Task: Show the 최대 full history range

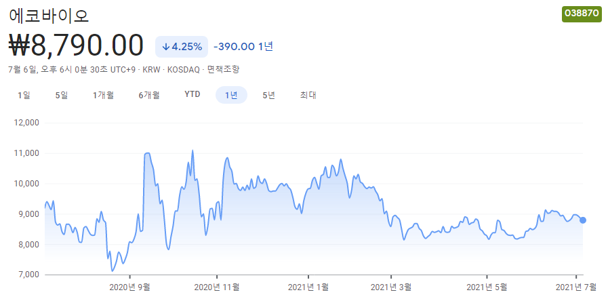Action: pyautogui.click(x=308, y=95)
